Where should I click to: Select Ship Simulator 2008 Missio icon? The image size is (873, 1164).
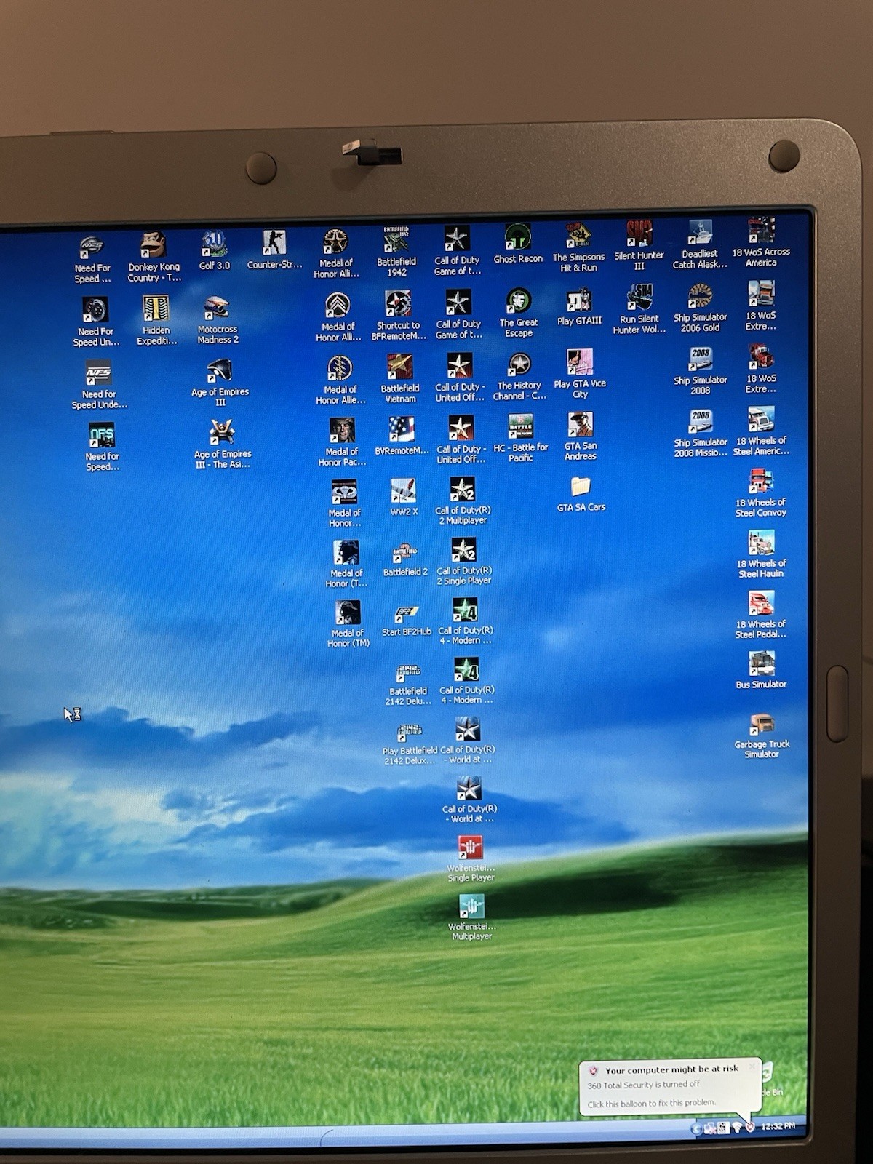(x=701, y=434)
